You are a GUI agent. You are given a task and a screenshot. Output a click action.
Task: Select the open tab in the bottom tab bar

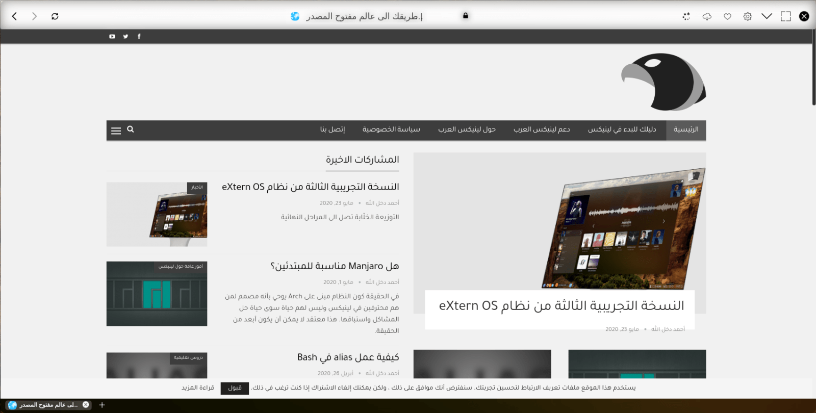click(x=48, y=405)
